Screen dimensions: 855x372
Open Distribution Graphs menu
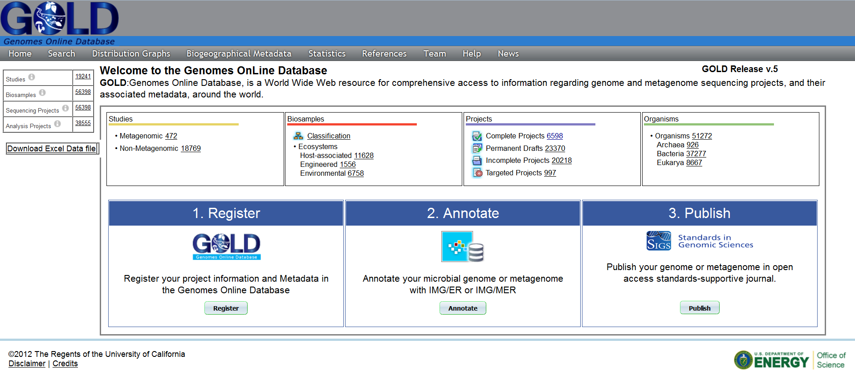131,53
